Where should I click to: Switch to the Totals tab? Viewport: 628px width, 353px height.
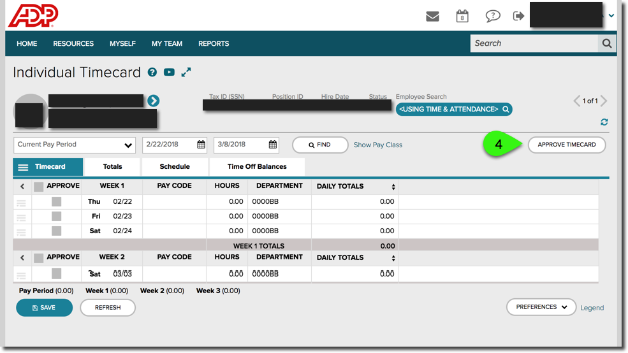tap(112, 166)
